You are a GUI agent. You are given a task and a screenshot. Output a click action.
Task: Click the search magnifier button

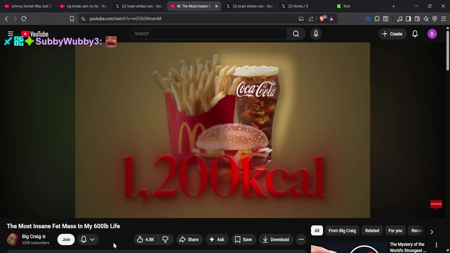point(296,34)
